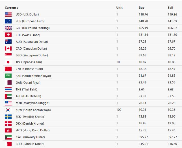Image resolution: width=182 pixels, height=148 pixels.
Task: Click the Unit column header
Action: point(119,8)
